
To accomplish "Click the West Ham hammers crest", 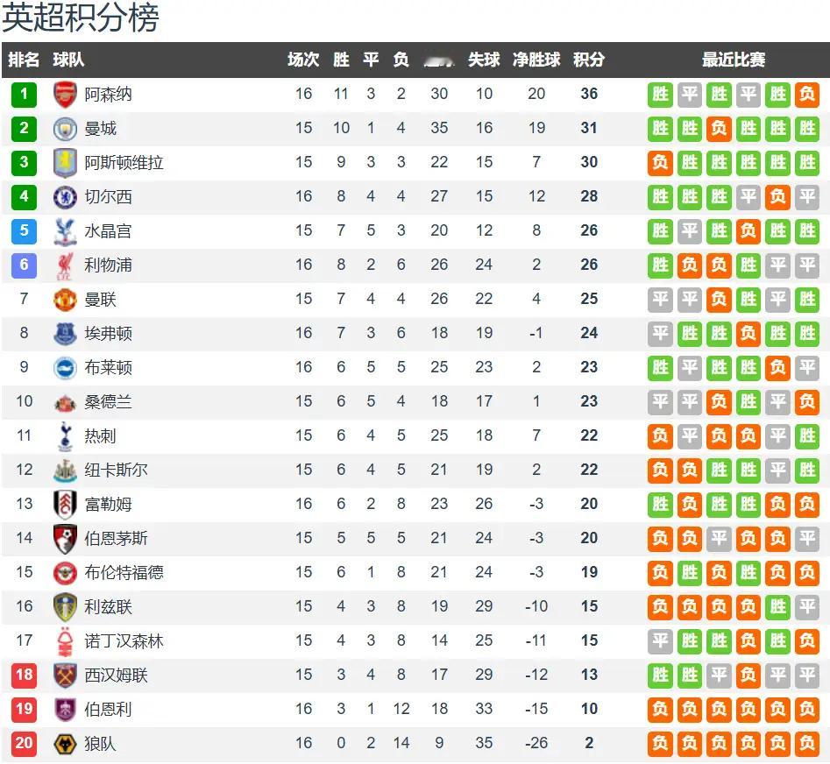I will point(65,676).
